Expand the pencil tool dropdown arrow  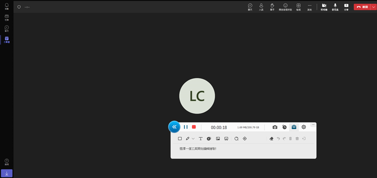click(x=193, y=139)
